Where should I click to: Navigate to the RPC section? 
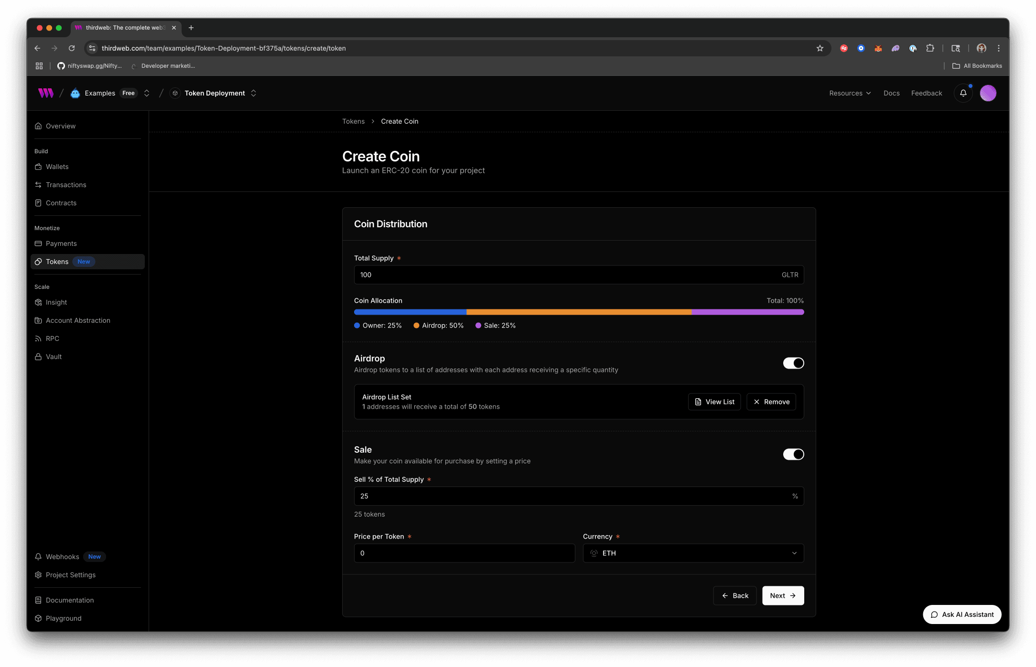click(52, 338)
